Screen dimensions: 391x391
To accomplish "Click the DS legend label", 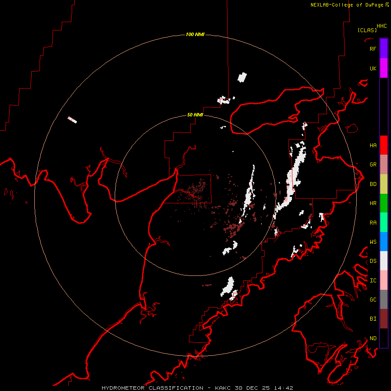I will pos(373,261).
